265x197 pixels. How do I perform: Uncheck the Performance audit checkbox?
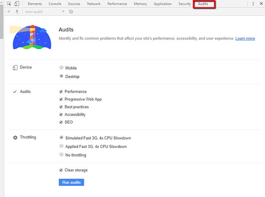point(61,91)
